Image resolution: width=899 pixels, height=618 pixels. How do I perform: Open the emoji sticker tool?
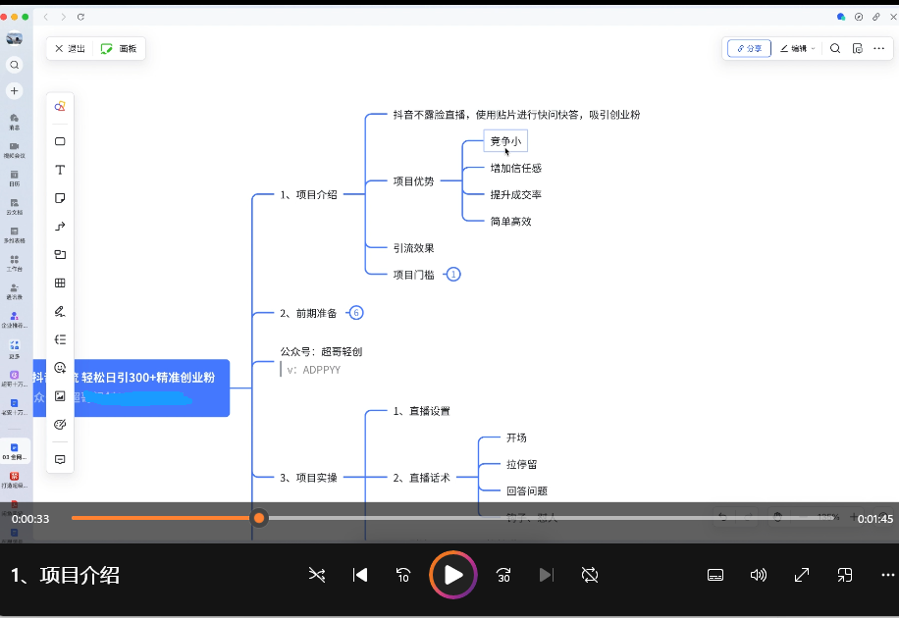pyautogui.click(x=60, y=368)
